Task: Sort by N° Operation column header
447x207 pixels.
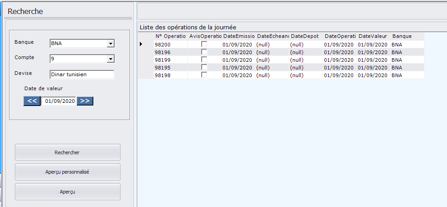Action: [x=170, y=36]
